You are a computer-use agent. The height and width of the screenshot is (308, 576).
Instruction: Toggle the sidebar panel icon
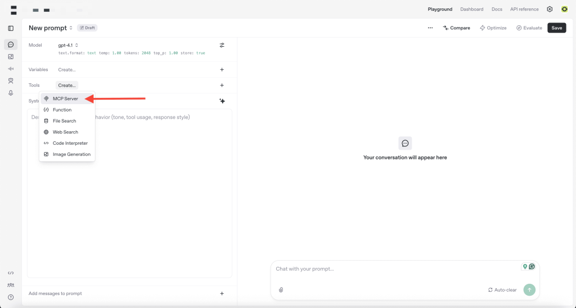point(11,28)
